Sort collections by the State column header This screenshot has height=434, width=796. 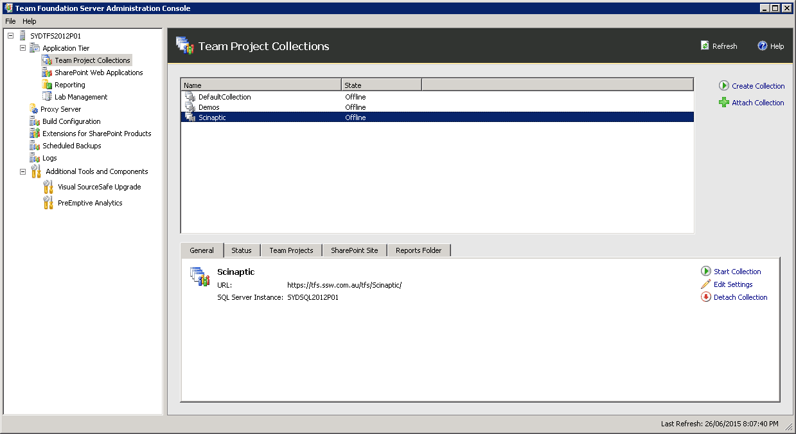coord(381,85)
